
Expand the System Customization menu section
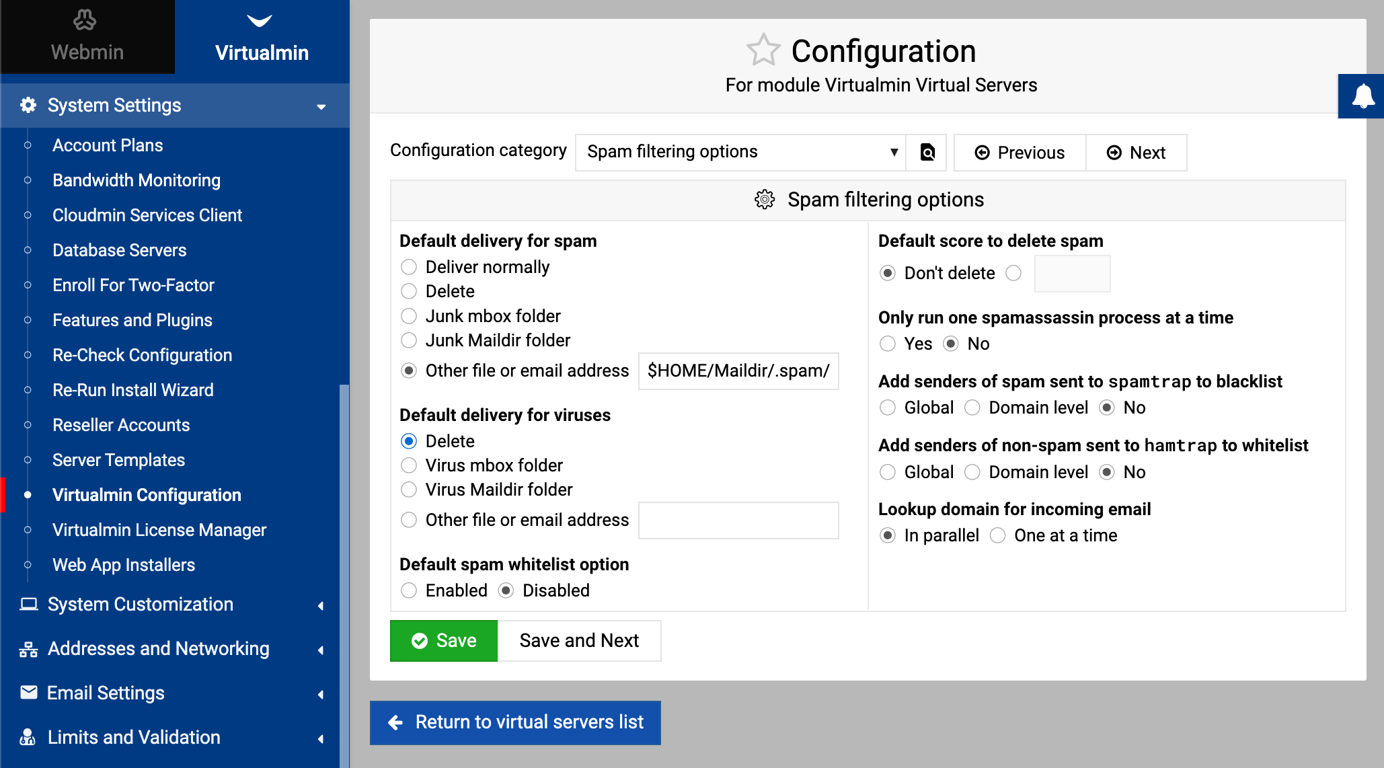pyautogui.click(x=140, y=605)
